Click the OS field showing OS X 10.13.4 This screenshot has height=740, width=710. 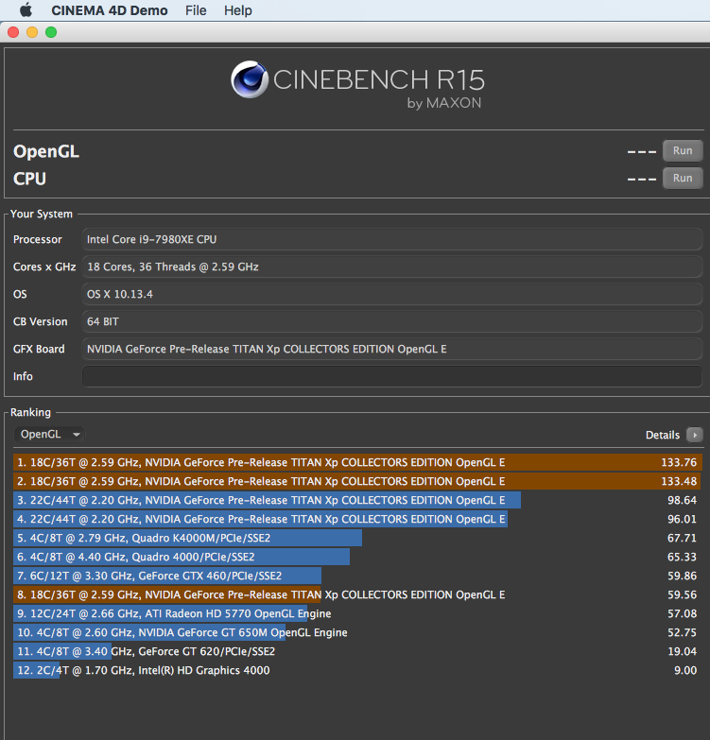392,294
